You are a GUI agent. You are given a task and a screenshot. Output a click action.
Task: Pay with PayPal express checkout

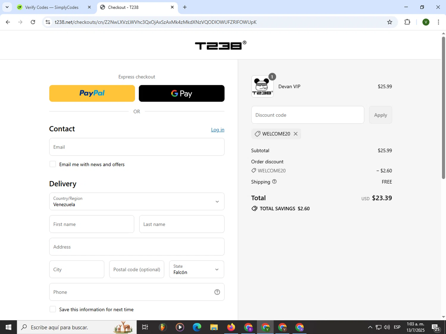click(92, 93)
